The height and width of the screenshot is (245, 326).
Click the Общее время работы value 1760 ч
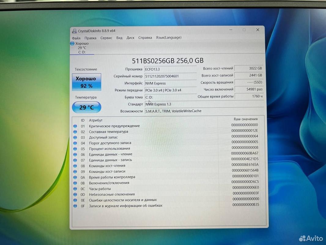coord(249,96)
